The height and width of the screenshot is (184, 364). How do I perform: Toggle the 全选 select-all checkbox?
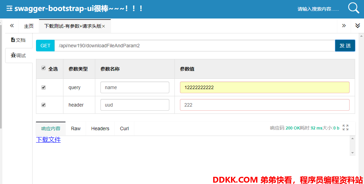pyautogui.click(x=44, y=68)
